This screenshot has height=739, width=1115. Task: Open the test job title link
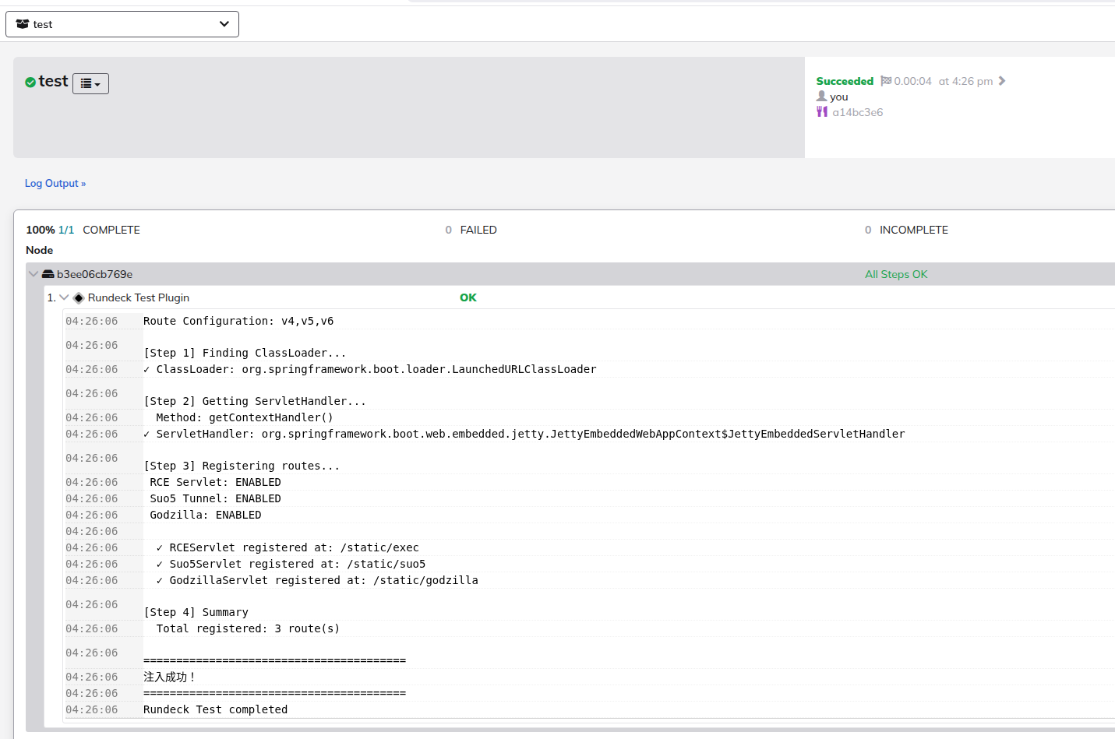point(53,81)
